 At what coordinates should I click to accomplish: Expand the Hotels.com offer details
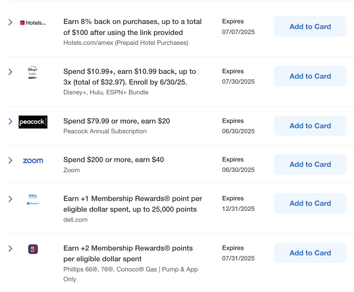point(10,22)
